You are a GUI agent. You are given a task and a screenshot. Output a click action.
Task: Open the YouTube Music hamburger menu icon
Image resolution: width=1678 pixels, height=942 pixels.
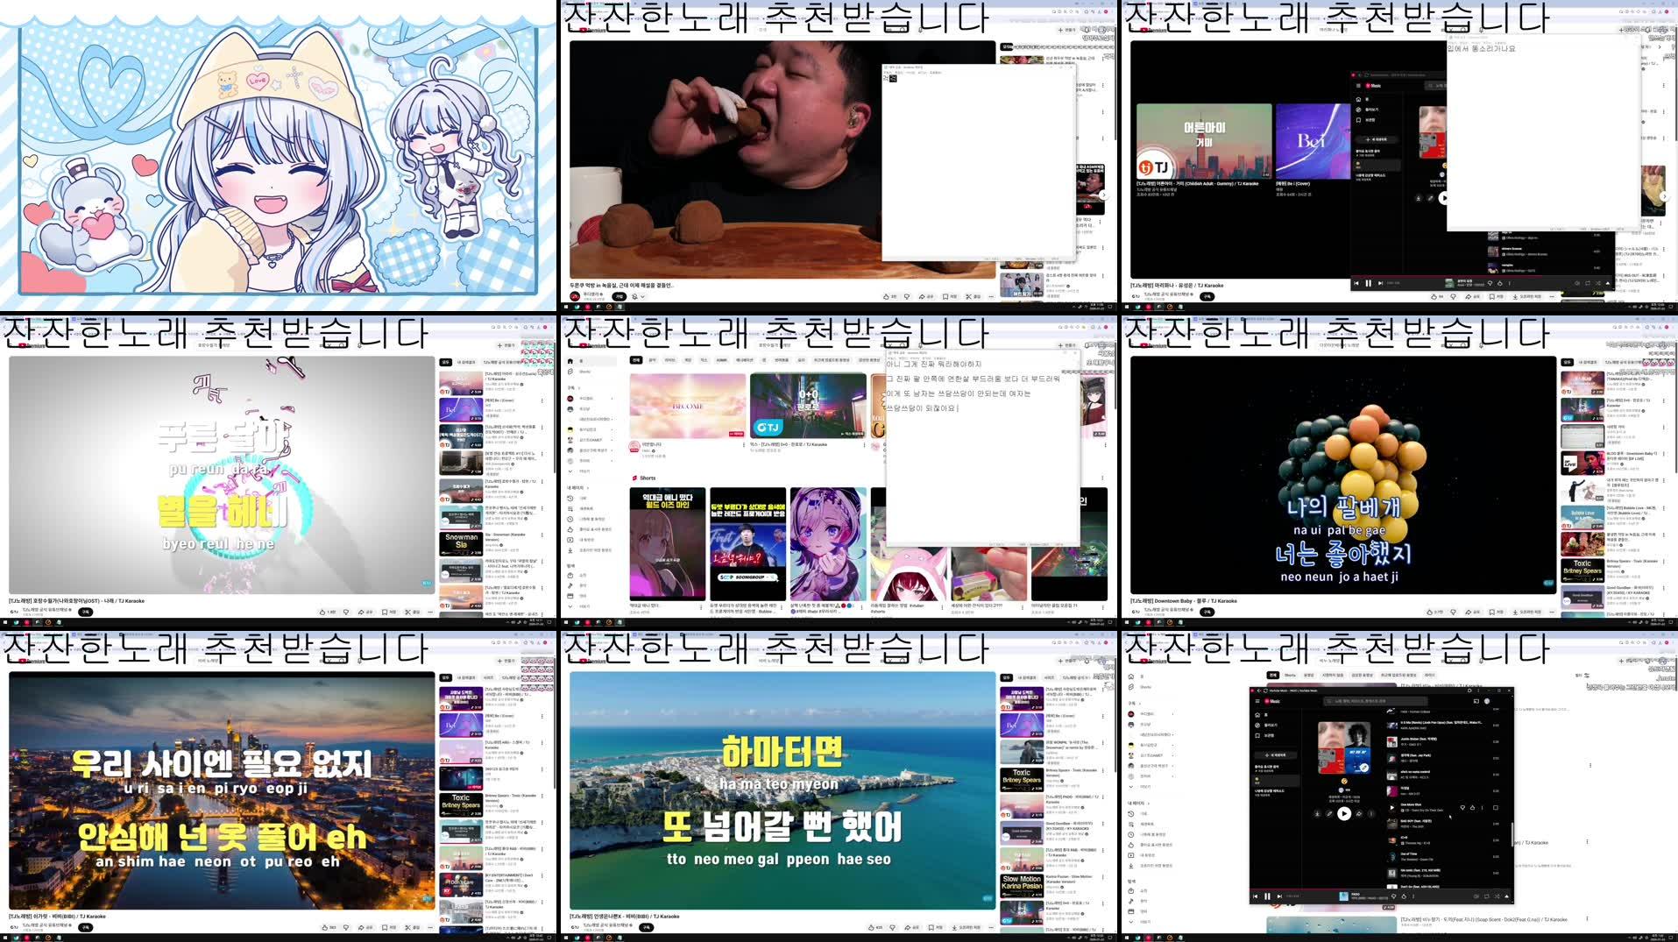click(1257, 701)
